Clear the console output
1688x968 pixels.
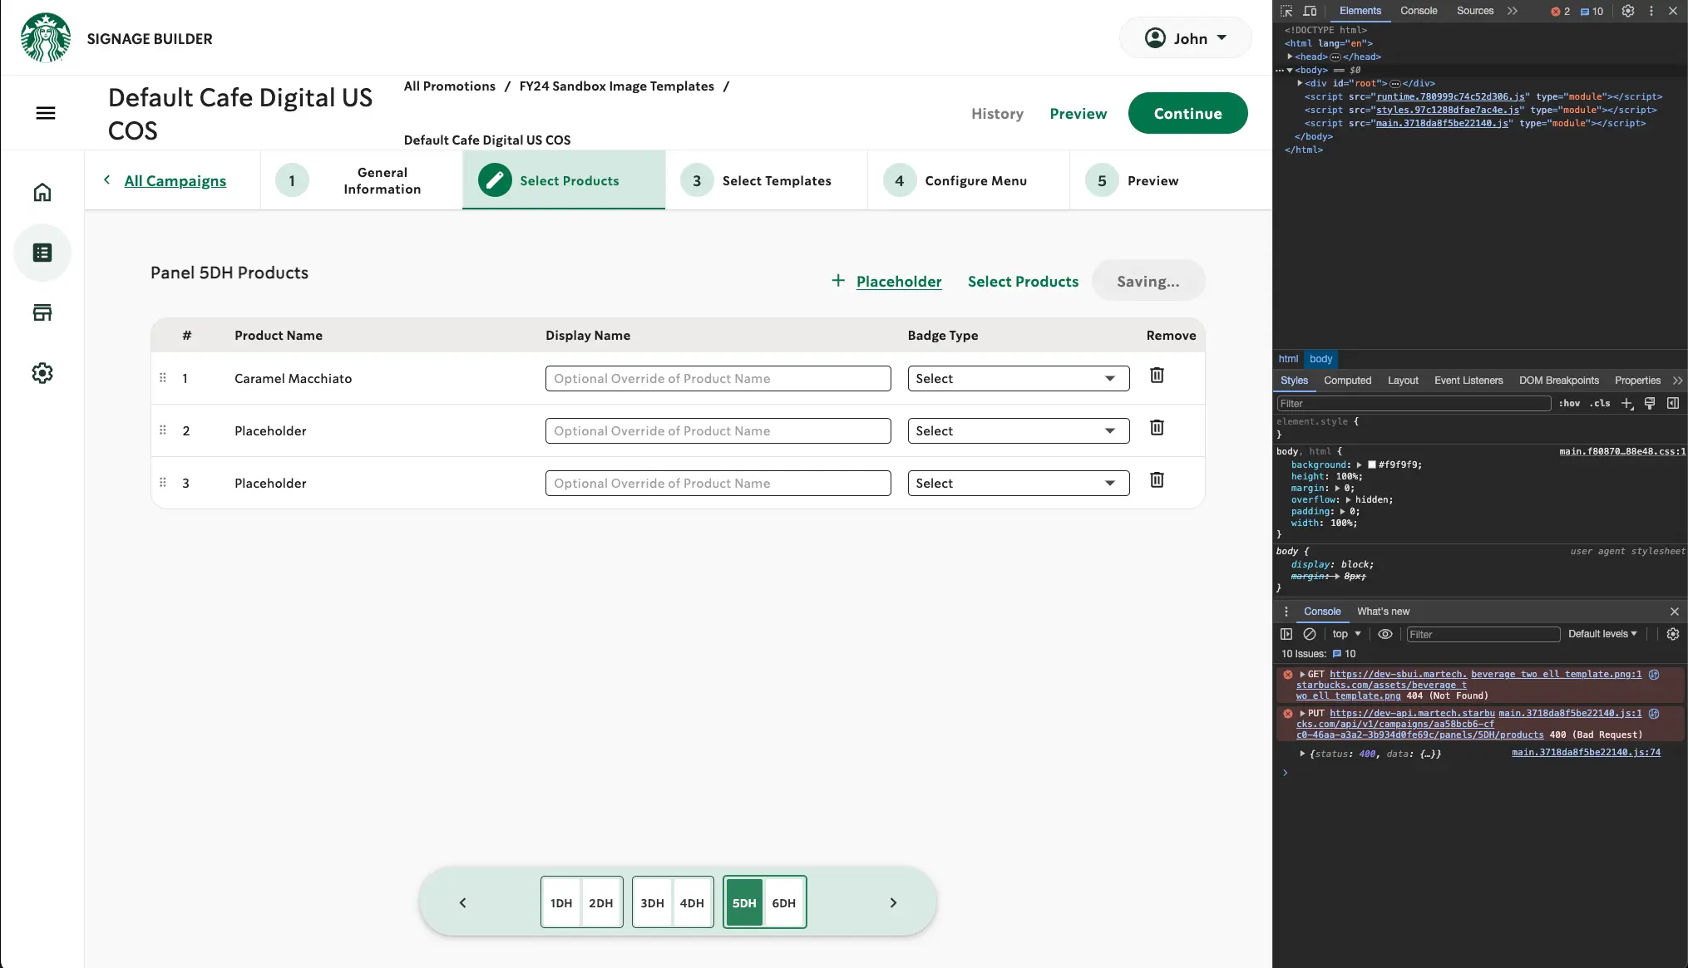(1310, 634)
